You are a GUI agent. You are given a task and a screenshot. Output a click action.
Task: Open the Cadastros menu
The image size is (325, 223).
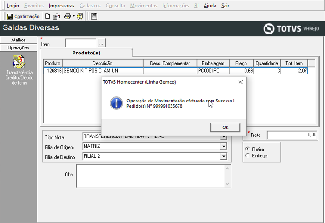(90, 6)
